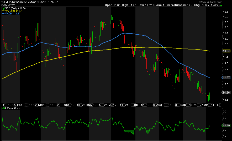Click the 25 date label before Feb
Viewport: 232px width, 141px height.
click(x=14, y=105)
